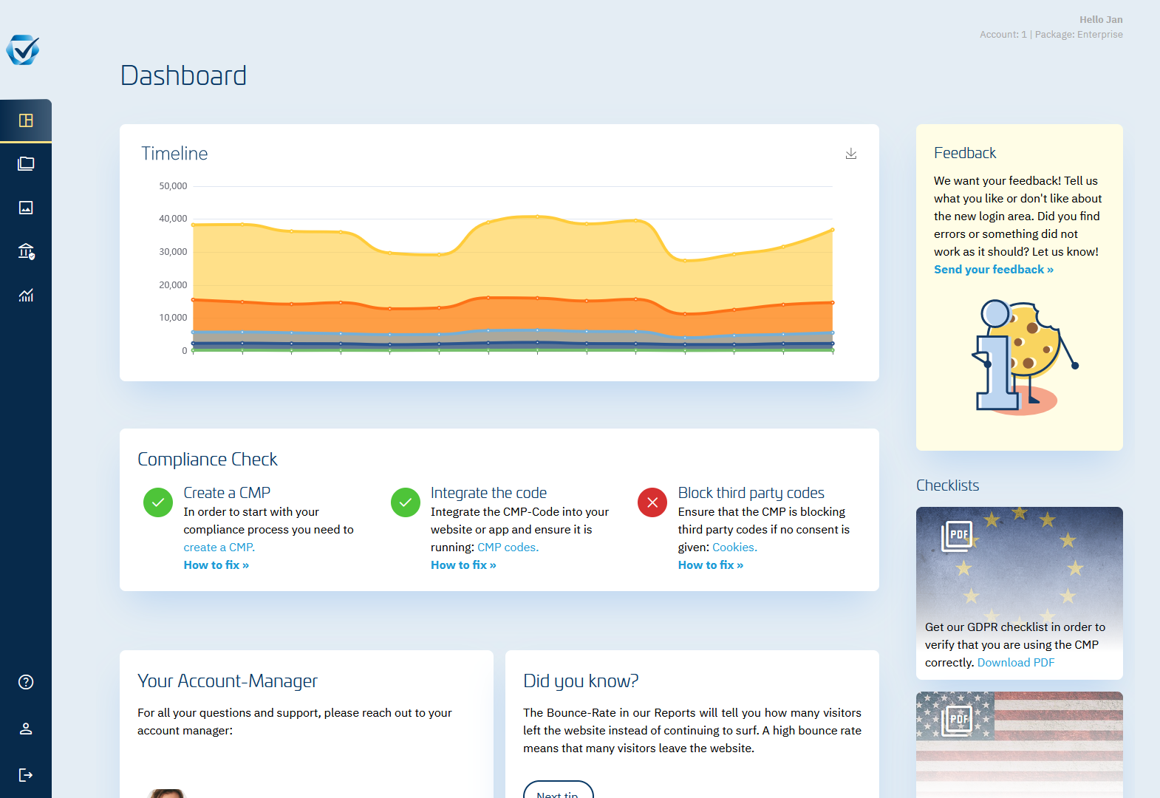
Task: Open the legal bank icon in the sidebar
Action: point(26,251)
